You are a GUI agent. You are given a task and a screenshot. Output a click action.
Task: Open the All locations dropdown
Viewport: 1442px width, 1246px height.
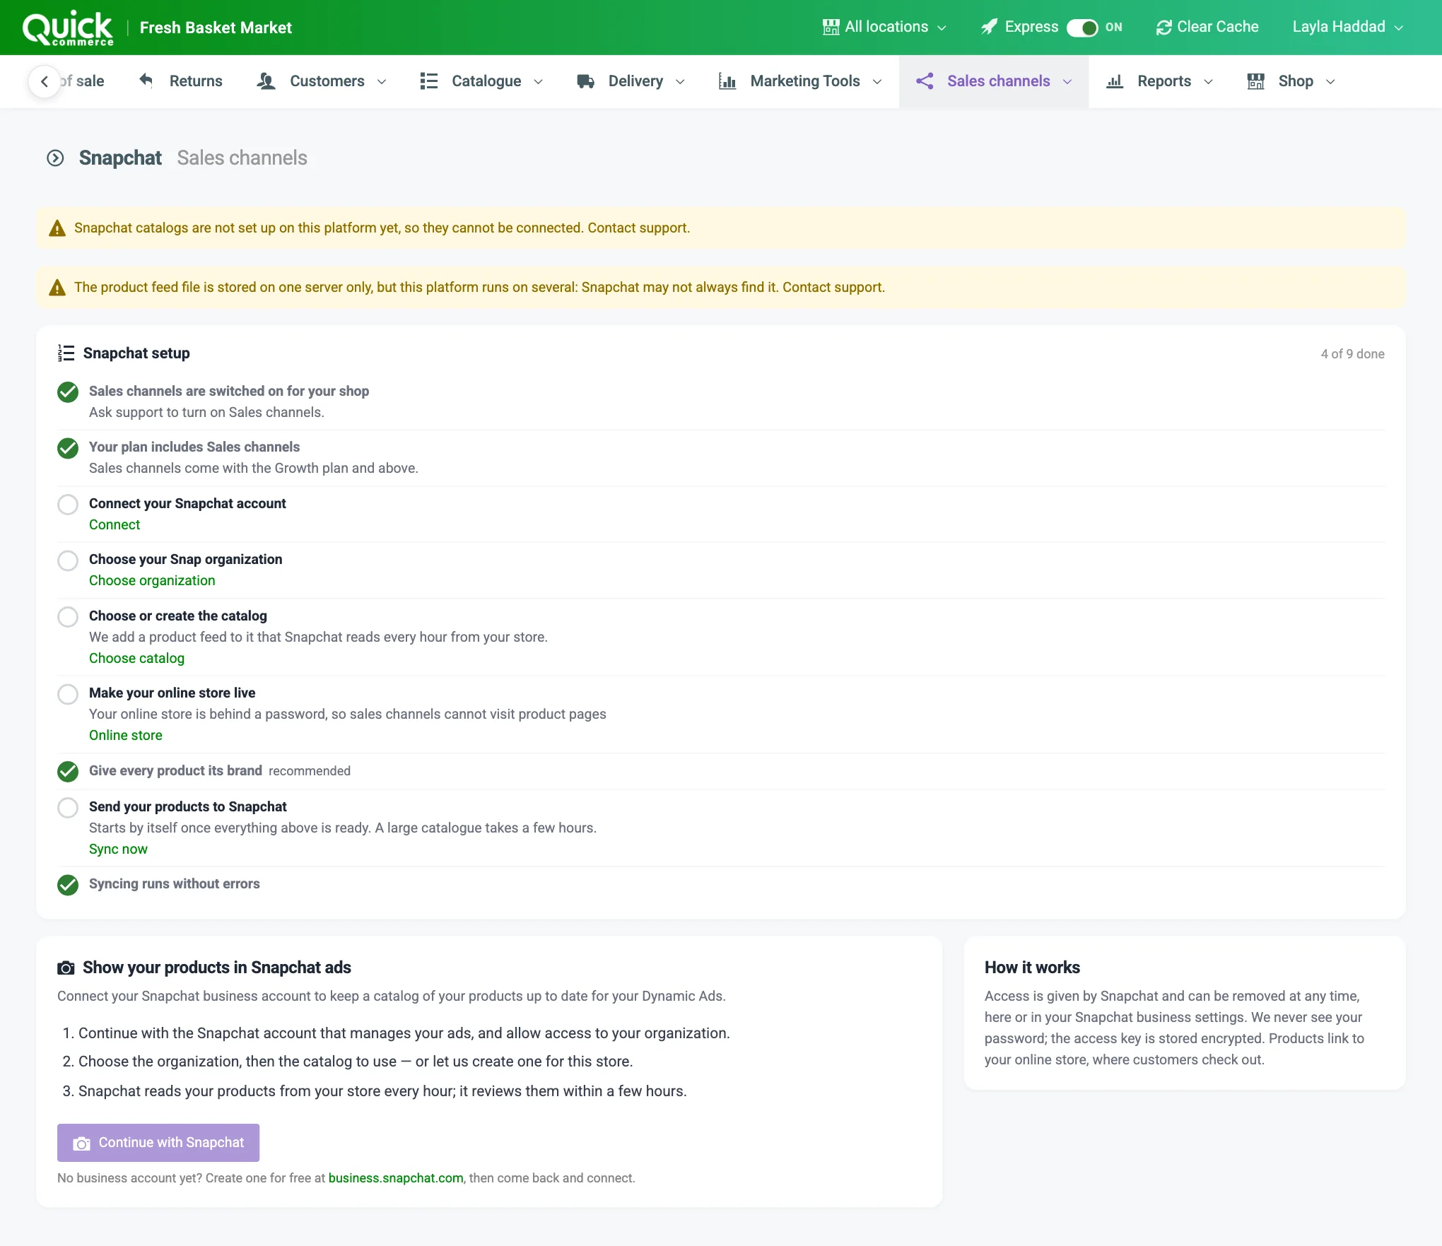point(884,27)
